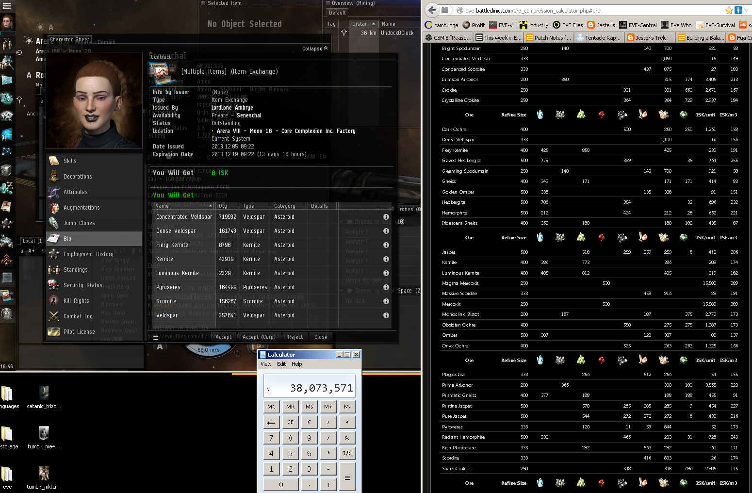Reject the contract
The width and height of the screenshot is (752, 493).
tap(295, 337)
